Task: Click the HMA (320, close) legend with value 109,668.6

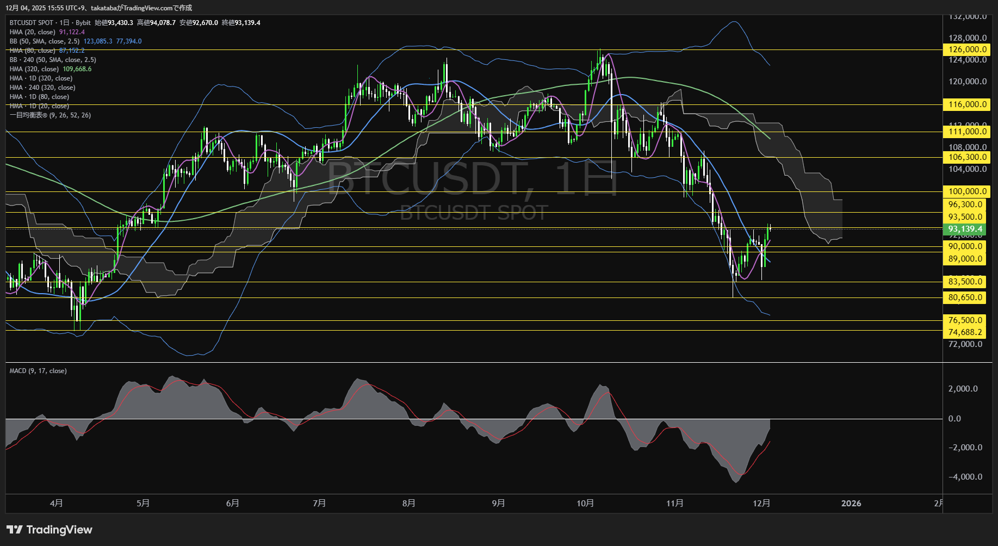Action: (34, 69)
